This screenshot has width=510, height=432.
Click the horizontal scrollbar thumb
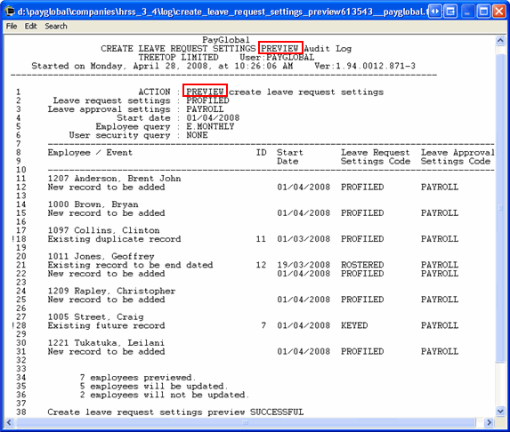pyautogui.click(x=246, y=422)
